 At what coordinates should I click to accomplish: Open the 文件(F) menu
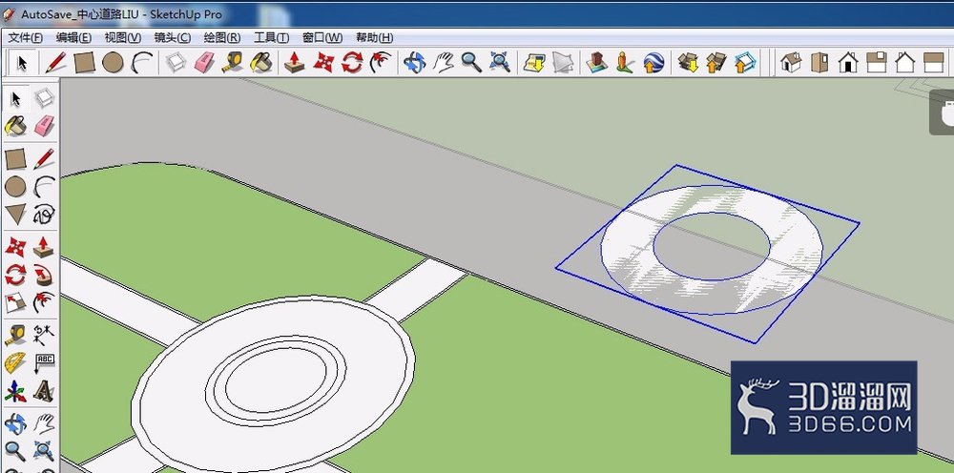[x=26, y=38]
